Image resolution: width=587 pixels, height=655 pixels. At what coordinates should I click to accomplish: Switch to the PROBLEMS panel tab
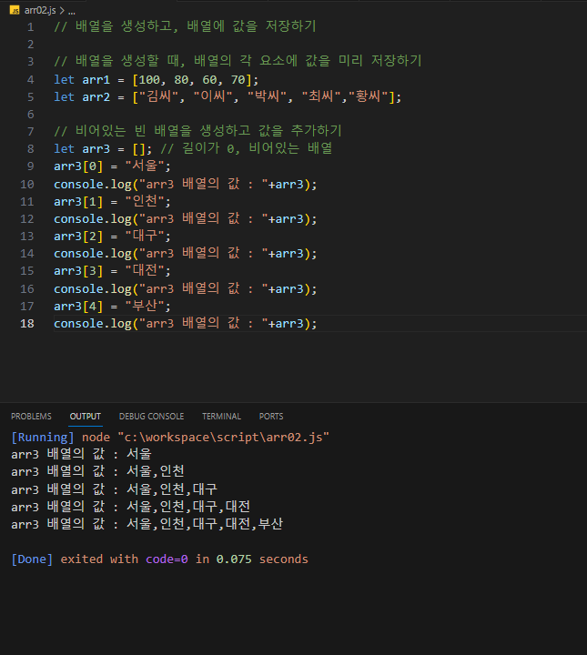tap(31, 417)
